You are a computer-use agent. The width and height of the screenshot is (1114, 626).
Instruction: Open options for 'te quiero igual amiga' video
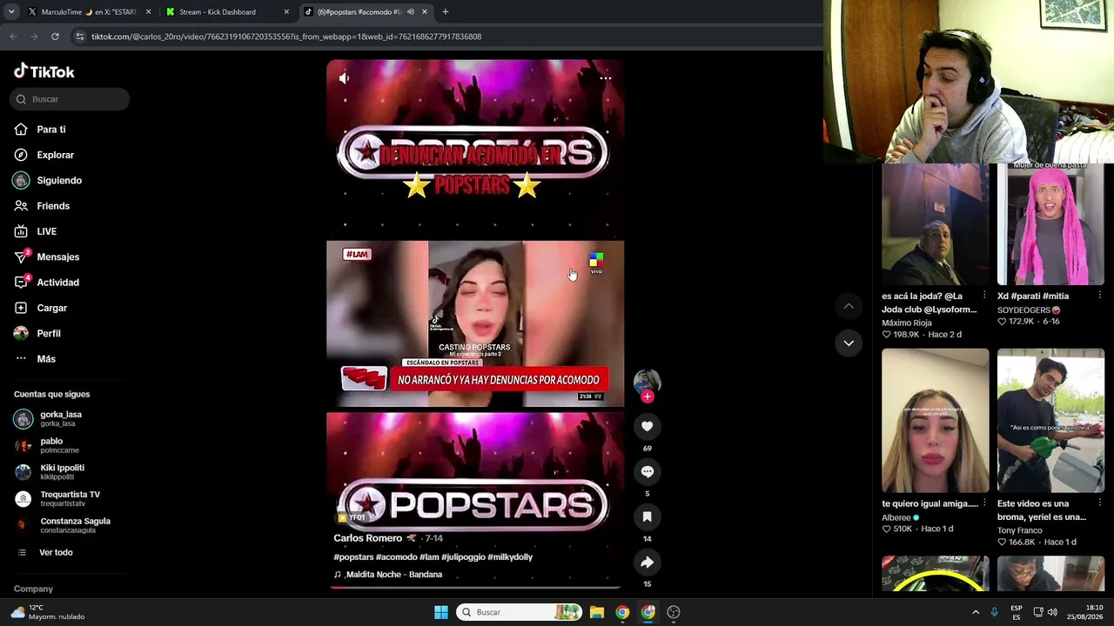click(984, 503)
